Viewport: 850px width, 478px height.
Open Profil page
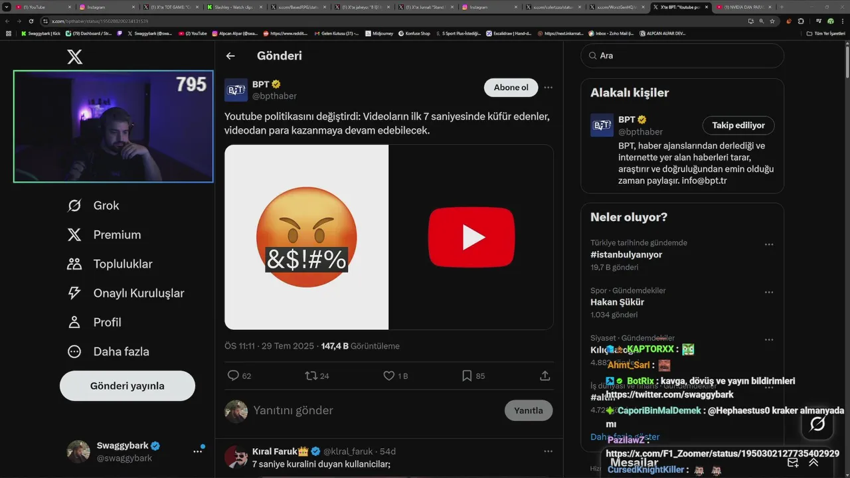click(x=94, y=323)
